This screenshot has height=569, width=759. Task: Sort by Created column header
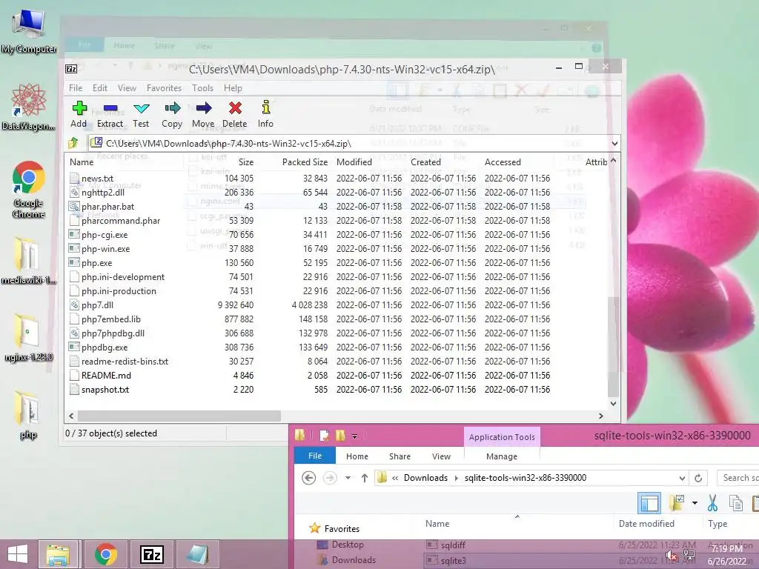(426, 162)
